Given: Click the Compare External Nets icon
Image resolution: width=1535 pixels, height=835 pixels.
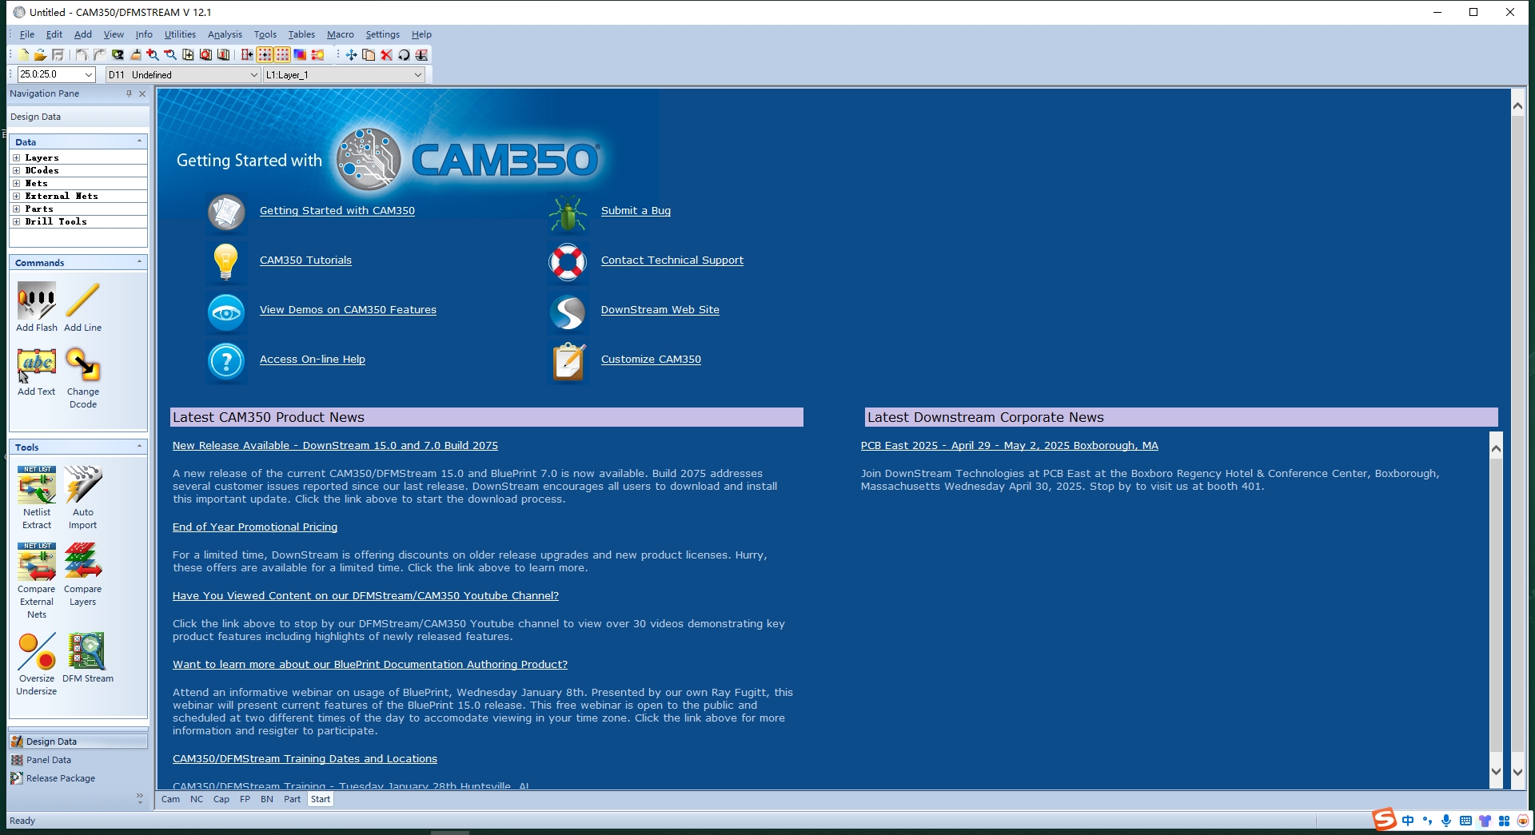Looking at the screenshot, I should point(36,562).
